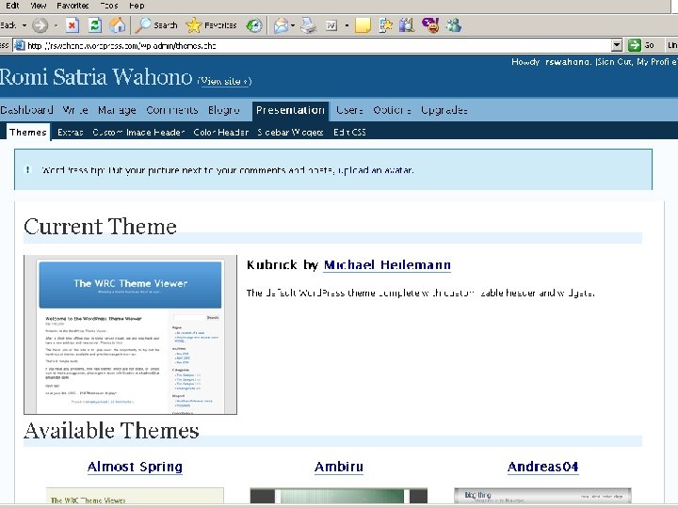
Task: Open the Mail button dropdown arrow
Action: pyautogui.click(x=293, y=25)
